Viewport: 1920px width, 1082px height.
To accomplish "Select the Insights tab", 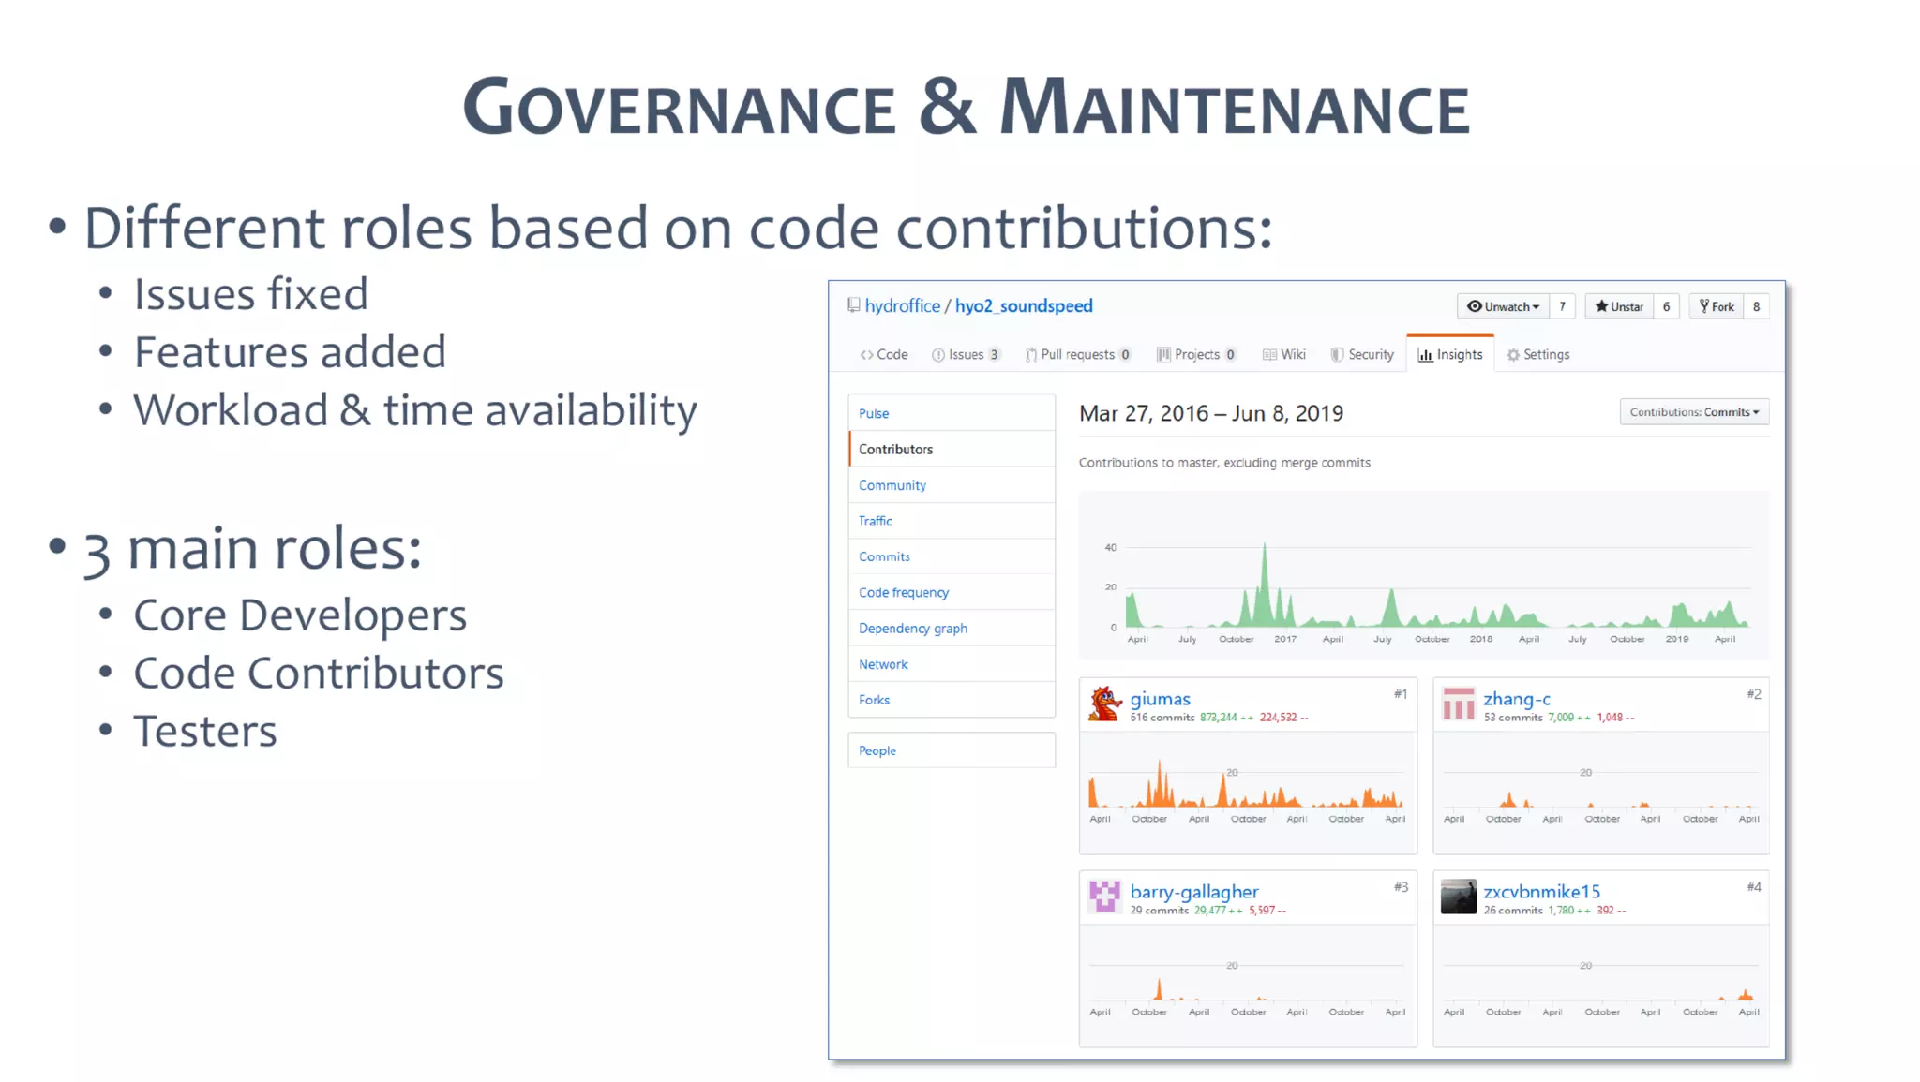I will click(x=1450, y=354).
